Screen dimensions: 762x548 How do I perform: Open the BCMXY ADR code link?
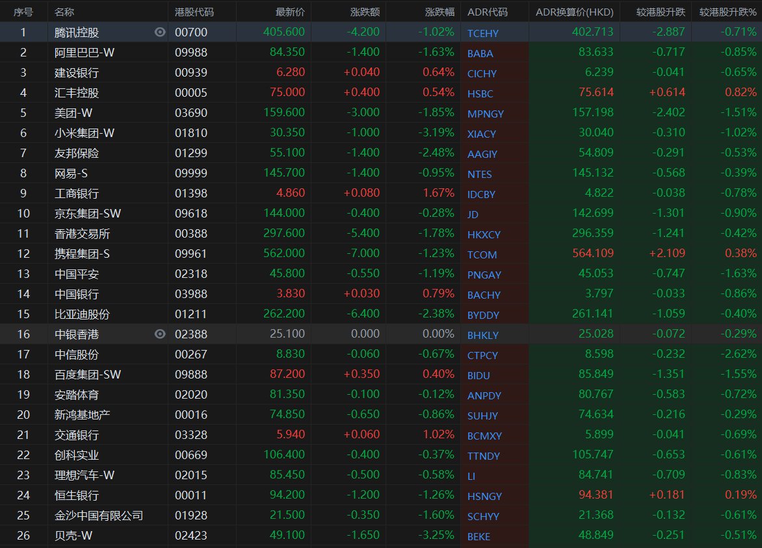pyautogui.click(x=484, y=436)
